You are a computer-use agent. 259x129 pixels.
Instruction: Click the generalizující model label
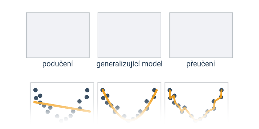(129, 64)
